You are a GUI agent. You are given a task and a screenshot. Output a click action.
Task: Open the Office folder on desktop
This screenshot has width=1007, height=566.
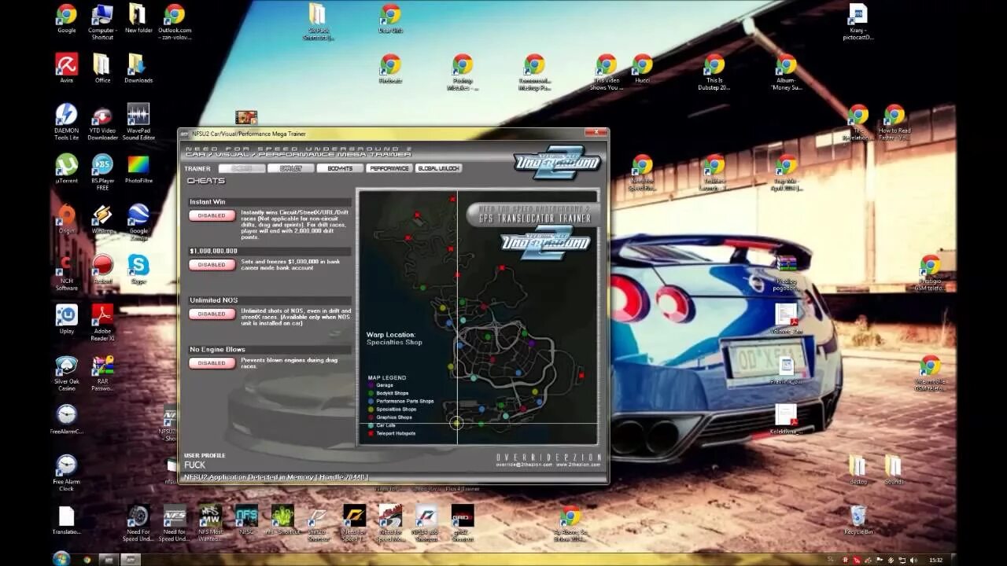[102, 68]
